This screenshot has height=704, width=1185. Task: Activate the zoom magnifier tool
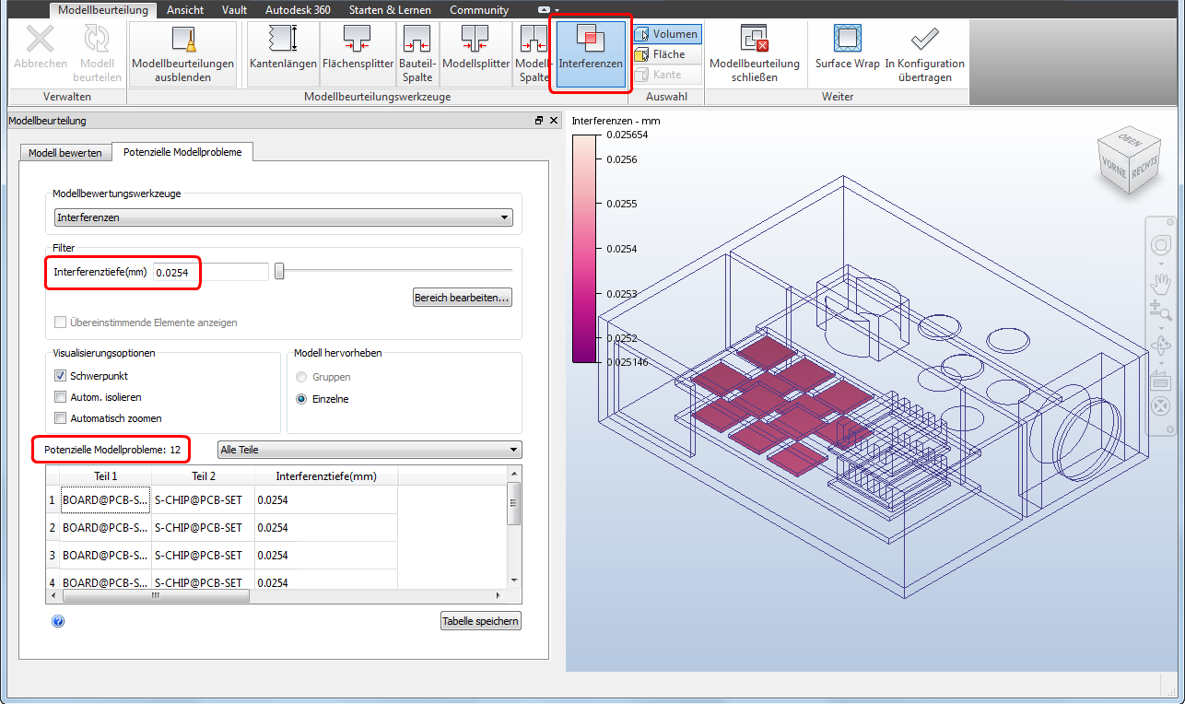click(x=1160, y=311)
